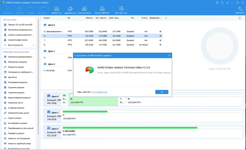
Task: Open the ИНСТРУМ. tools wrench icon
Action: pyautogui.click(x=240, y=10)
